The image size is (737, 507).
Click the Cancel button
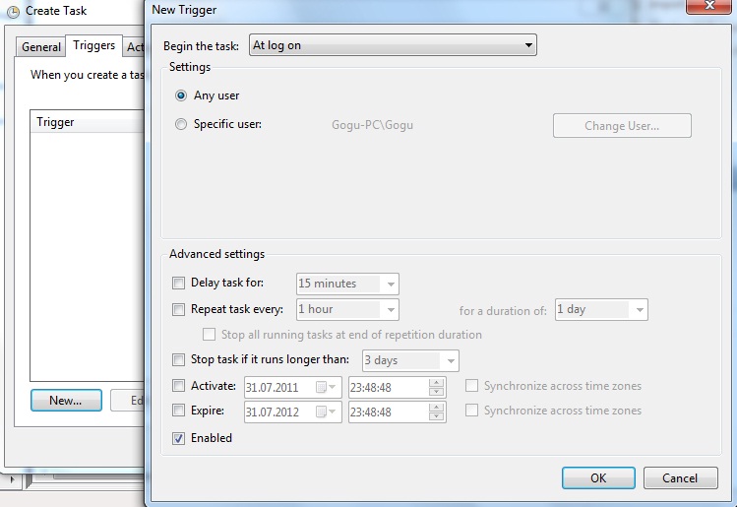coord(680,477)
